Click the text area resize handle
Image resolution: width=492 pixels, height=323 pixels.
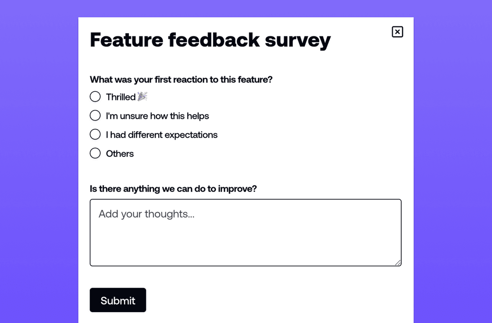pyautogui.click(x=398, y=262)
